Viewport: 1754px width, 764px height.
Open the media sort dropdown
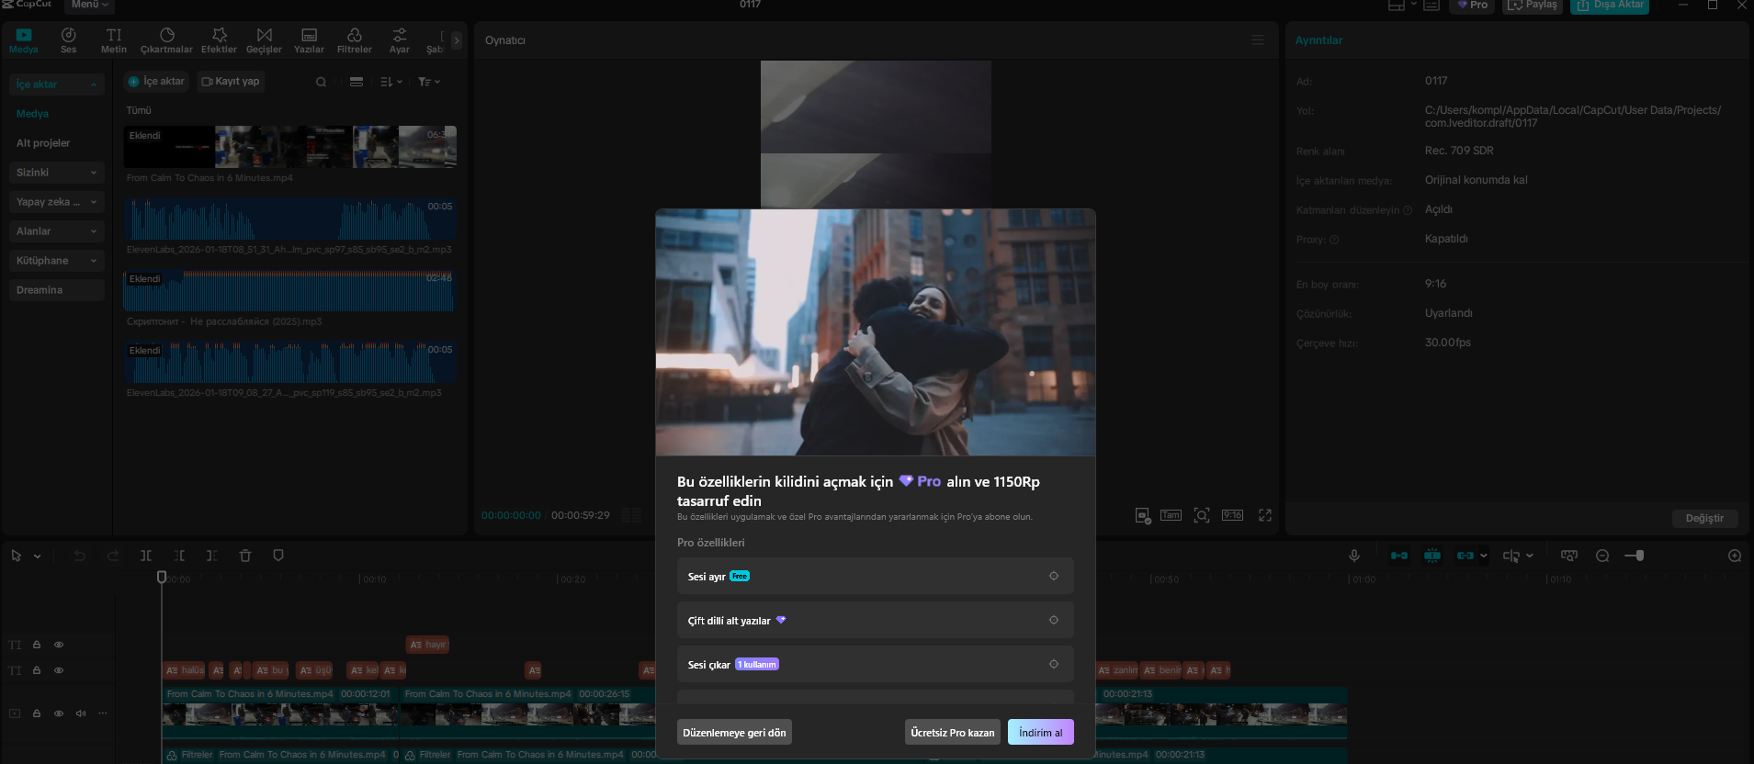pyautogui.click(x=391, y=82)
